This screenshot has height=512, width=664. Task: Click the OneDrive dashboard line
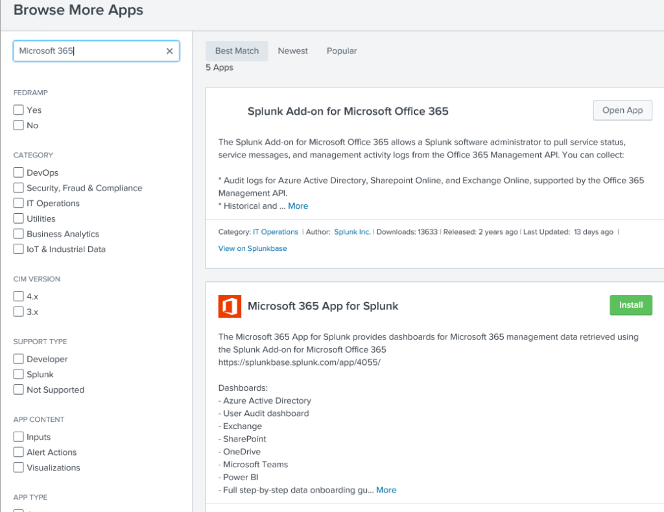click(x=240, y=452)
